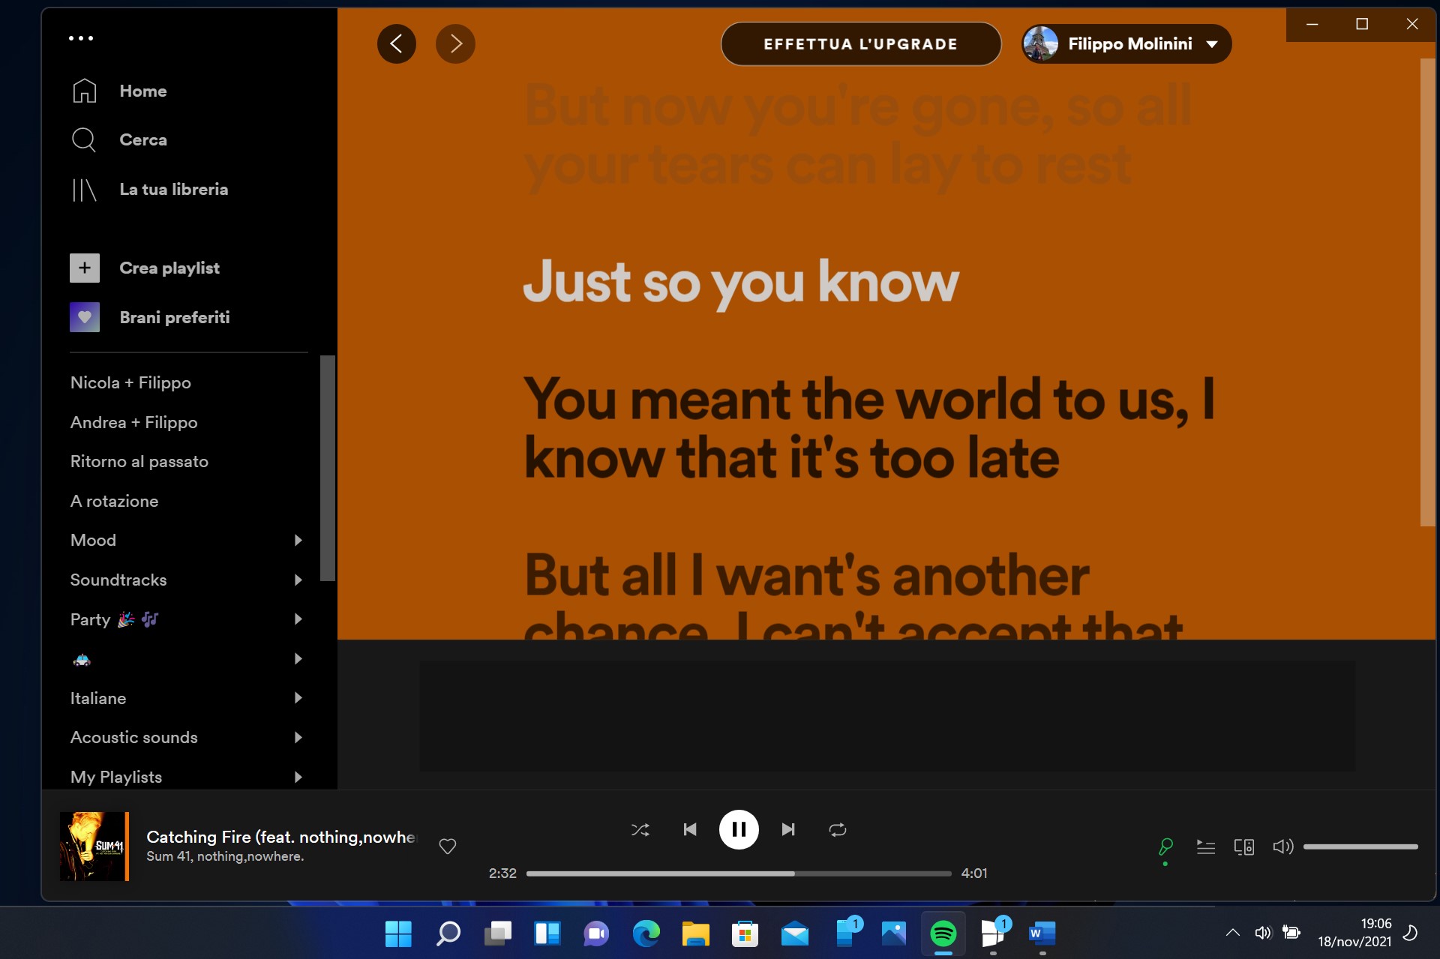Click the Spotify taskbar icon
Screen dimensions: 1440x959
pyautogui.click(x=943, y=934)
